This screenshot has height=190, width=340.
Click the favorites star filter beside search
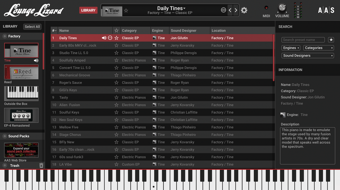(x=331, y=40)
